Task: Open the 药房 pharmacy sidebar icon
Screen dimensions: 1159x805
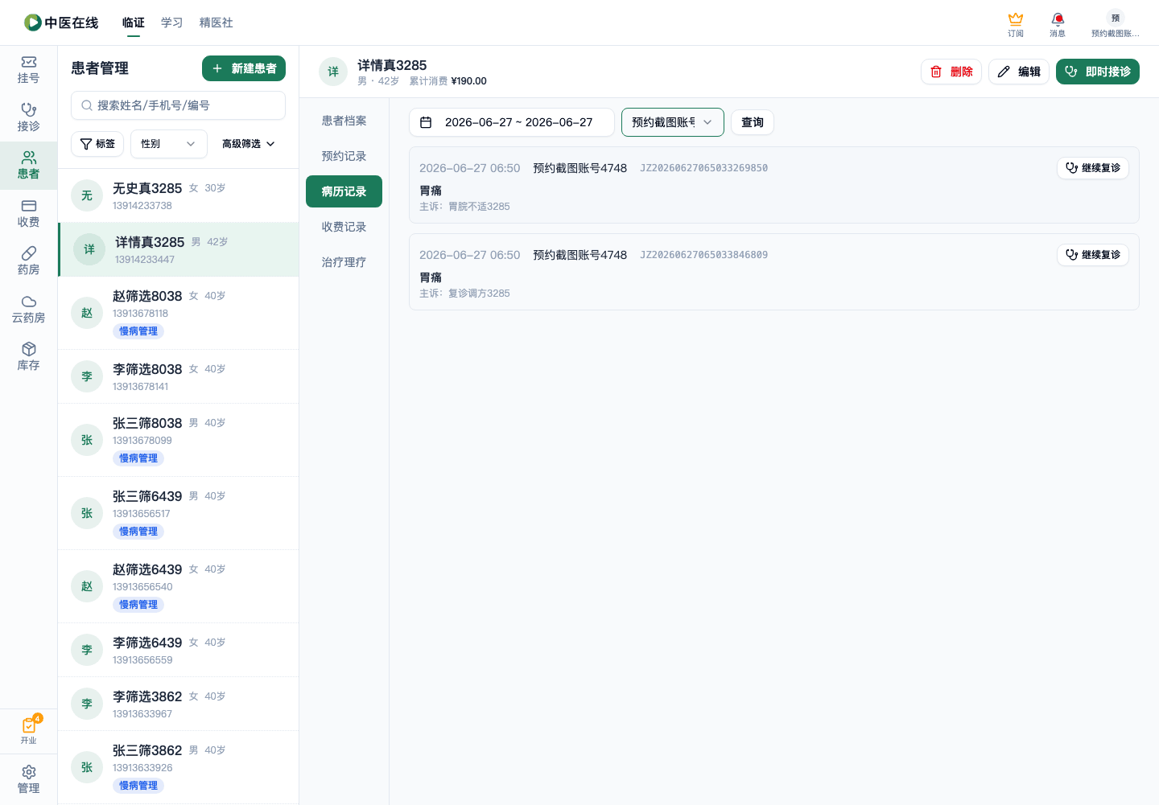Action: click(x=28, y=261)
